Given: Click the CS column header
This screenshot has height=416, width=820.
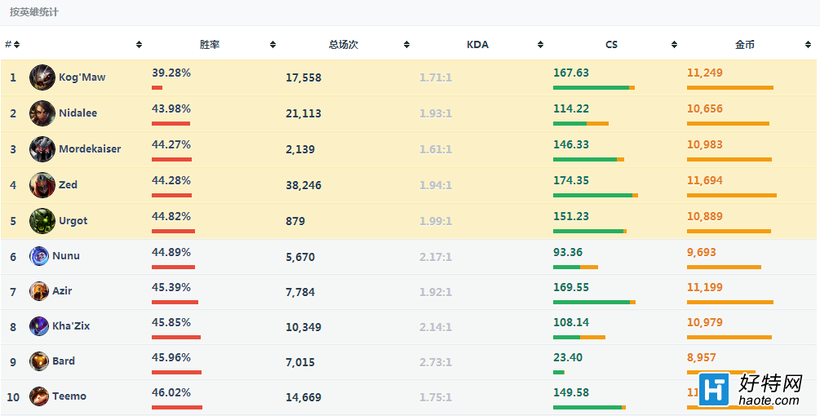Looking at the screenshot, I should coord(611,44).
